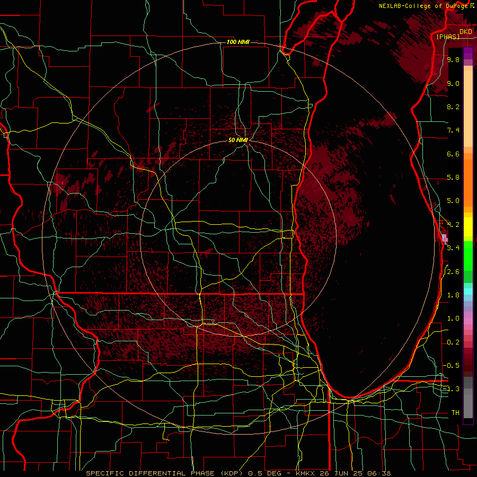This screenshot has height=477, width=477.
Task: Click the NEXLAB-College of DuPage header text
Action: [423, 6]
